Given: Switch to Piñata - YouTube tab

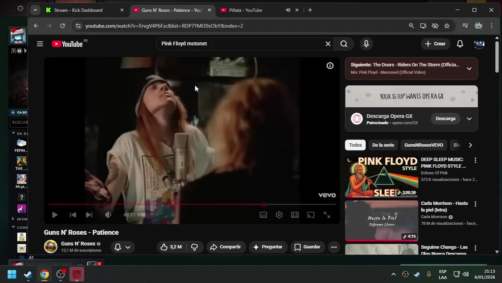Looking at the screenshot, I should 251,10.
